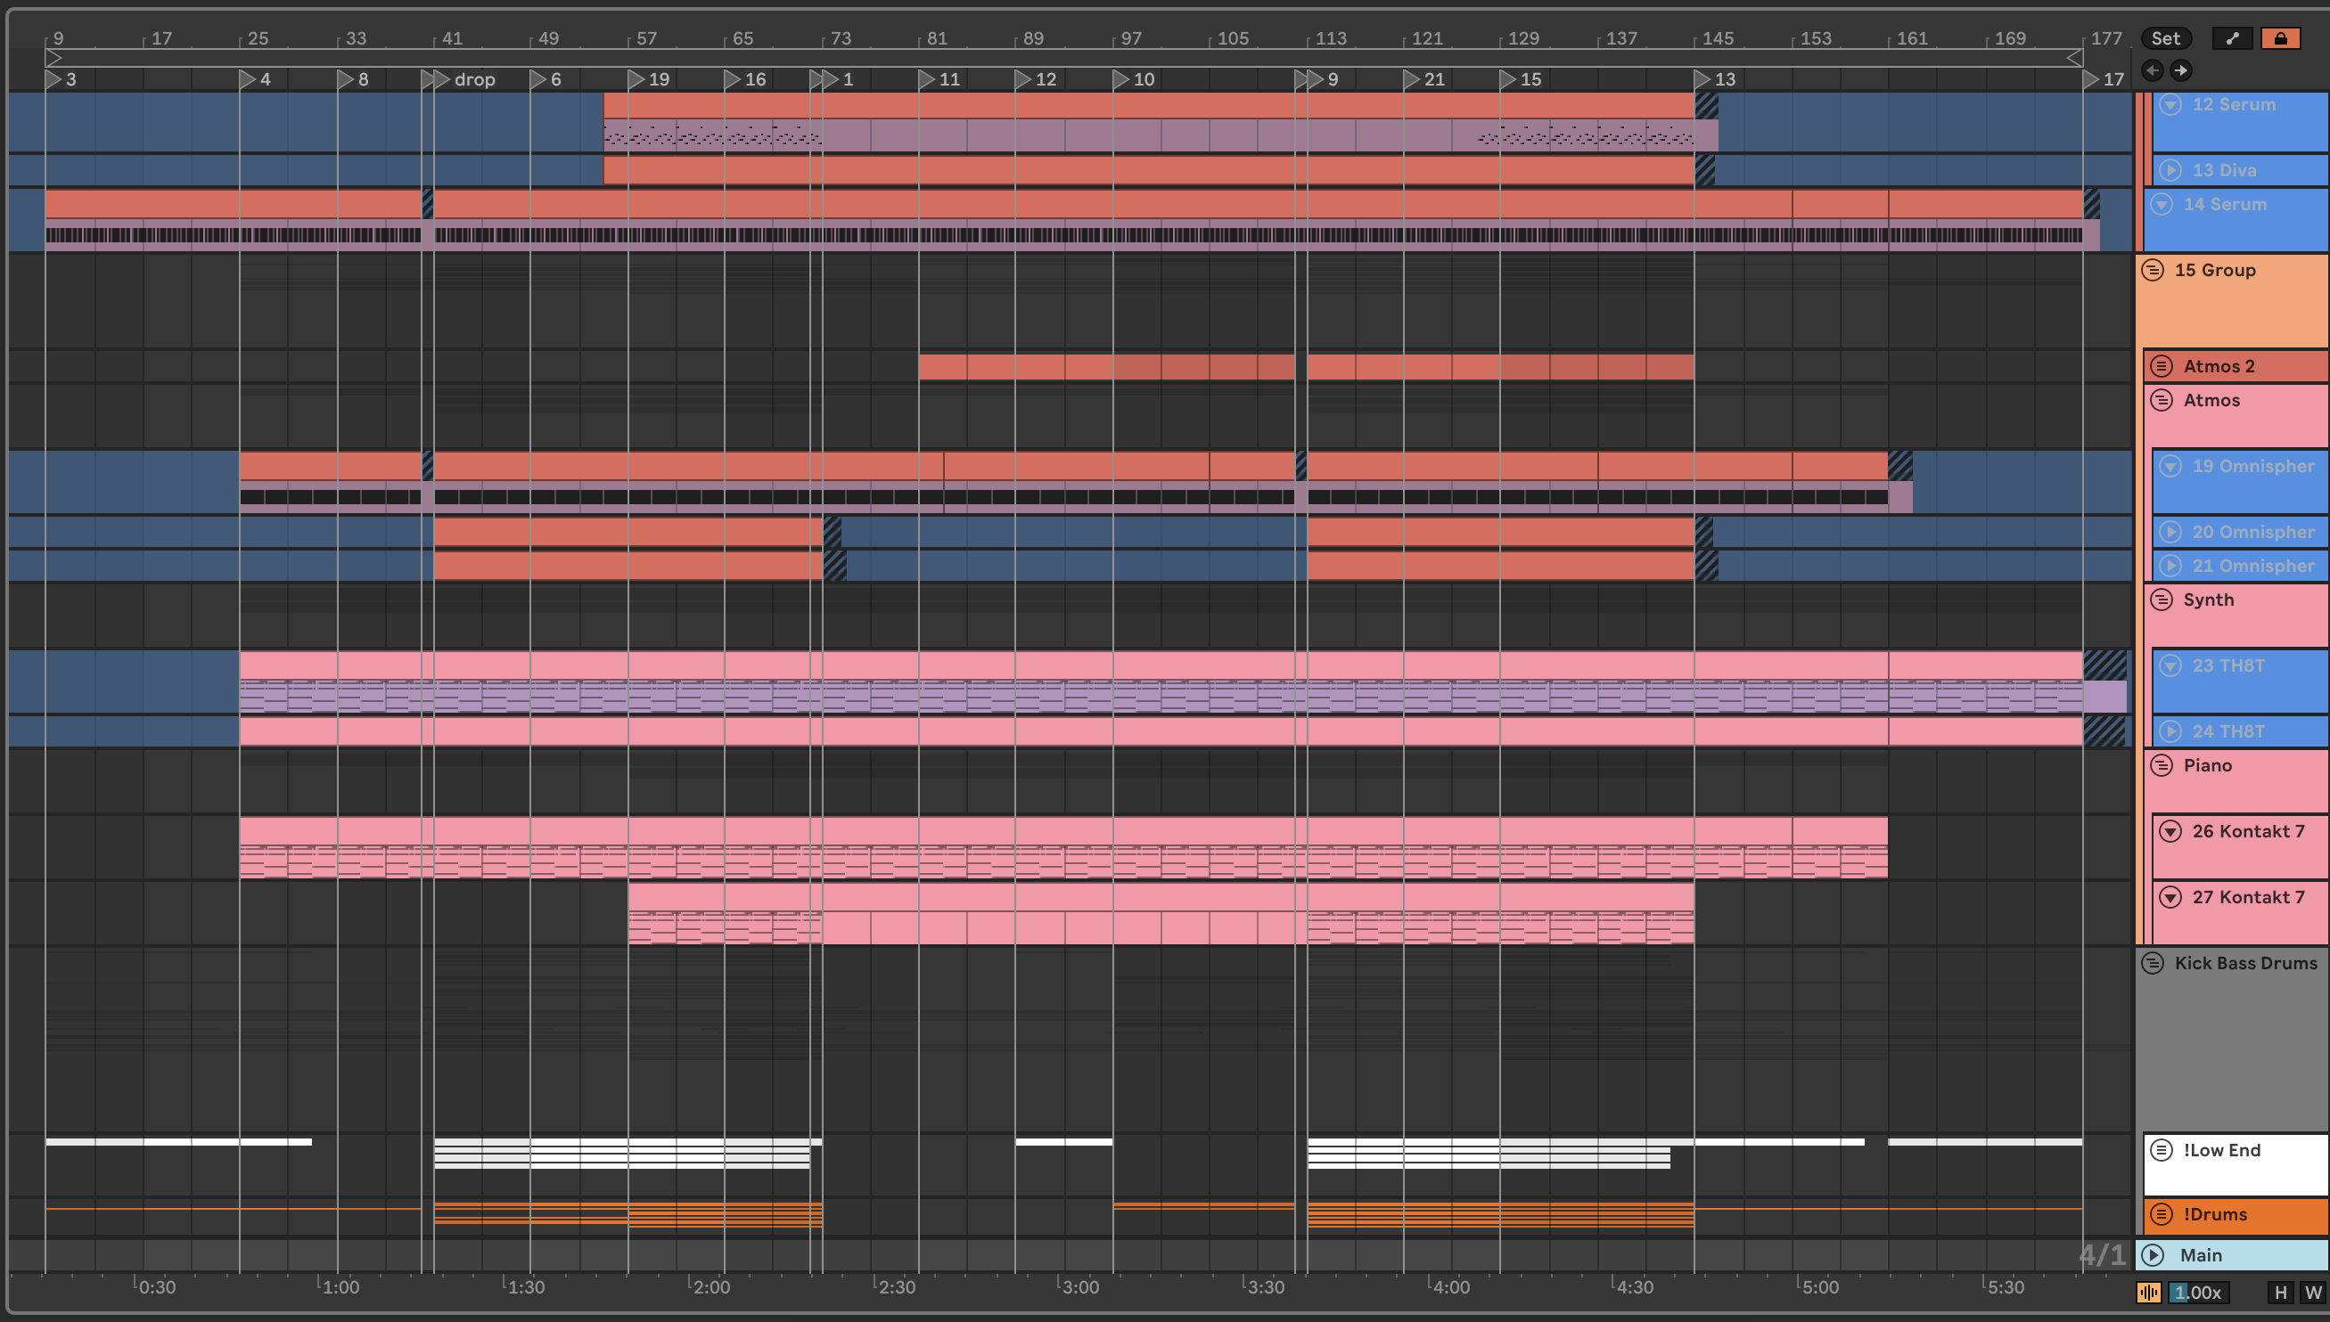Click the 1.00x zoom value field
This screenshot has height=1322, width=2330.
(2198, 1292)
